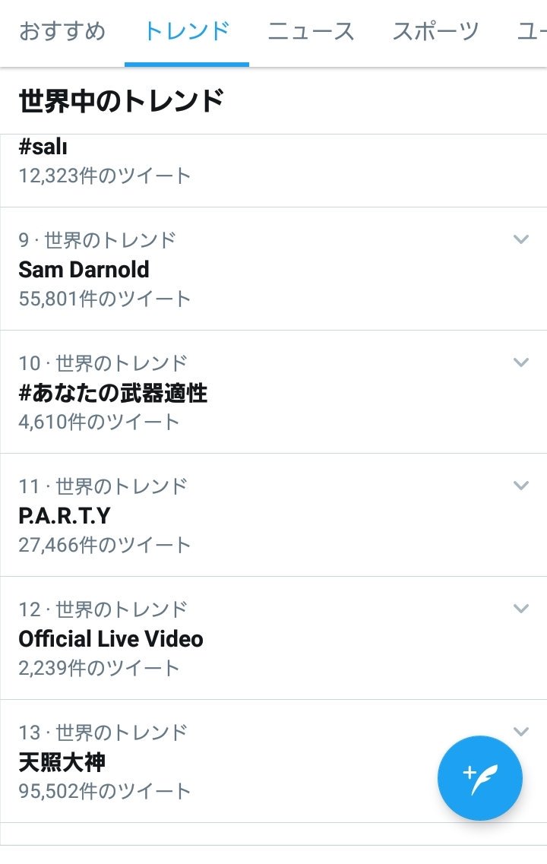
Task: Open chevron menu for #あなたの武器適性 trend
Action: point(520,362)
